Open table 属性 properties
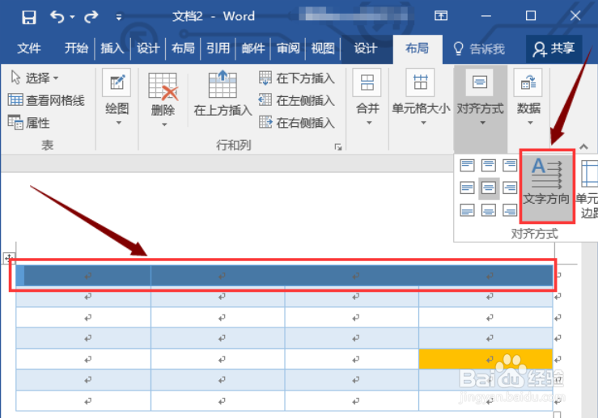This screenshot has height=418, width=598. (x=29, y=123)
